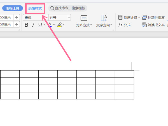The height and width of the screenshot is (126, 168).
Task: Expand the 快速计算 dropdown arrow
Action: point(139,17)
